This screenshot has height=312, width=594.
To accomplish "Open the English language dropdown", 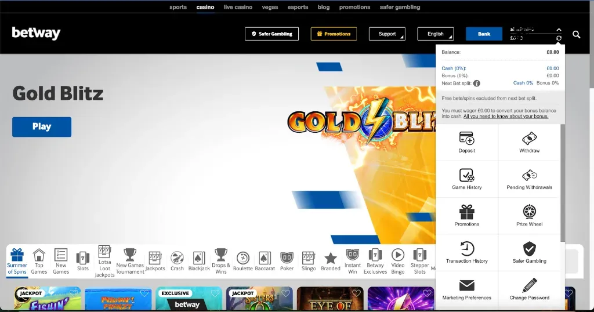I will (435, 34).
